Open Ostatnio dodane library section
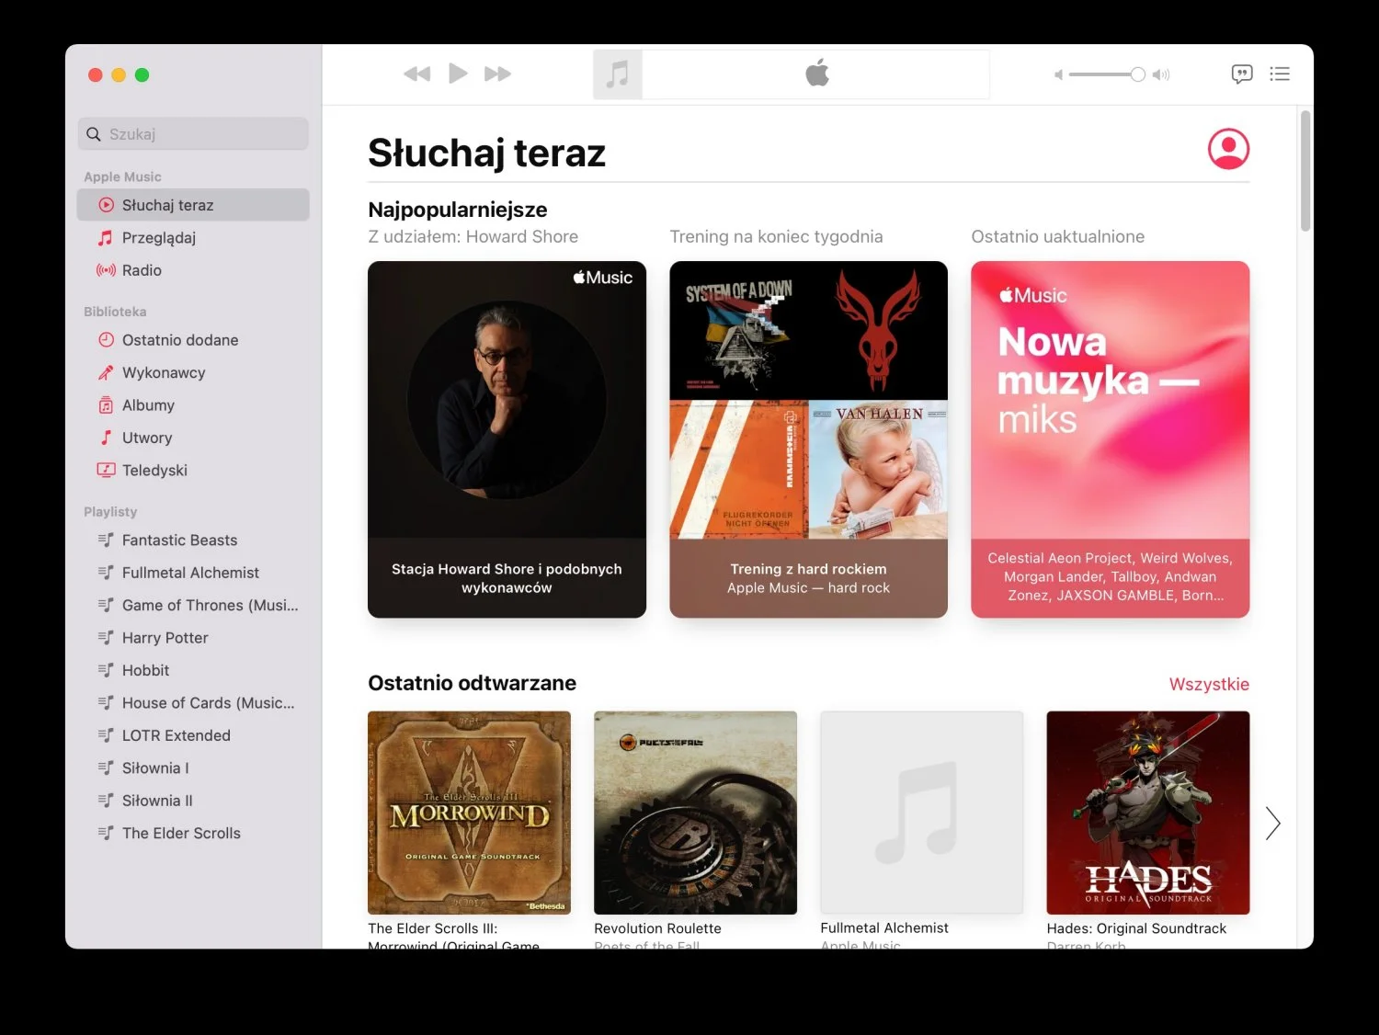The height and width of the screenshot is (1035, 1379). pyautogui.click(x=193, y=340)
